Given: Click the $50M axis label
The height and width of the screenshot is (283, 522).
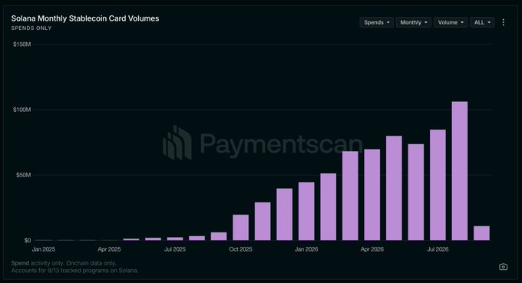Looking at the screenshot, I should click(23, 175).
